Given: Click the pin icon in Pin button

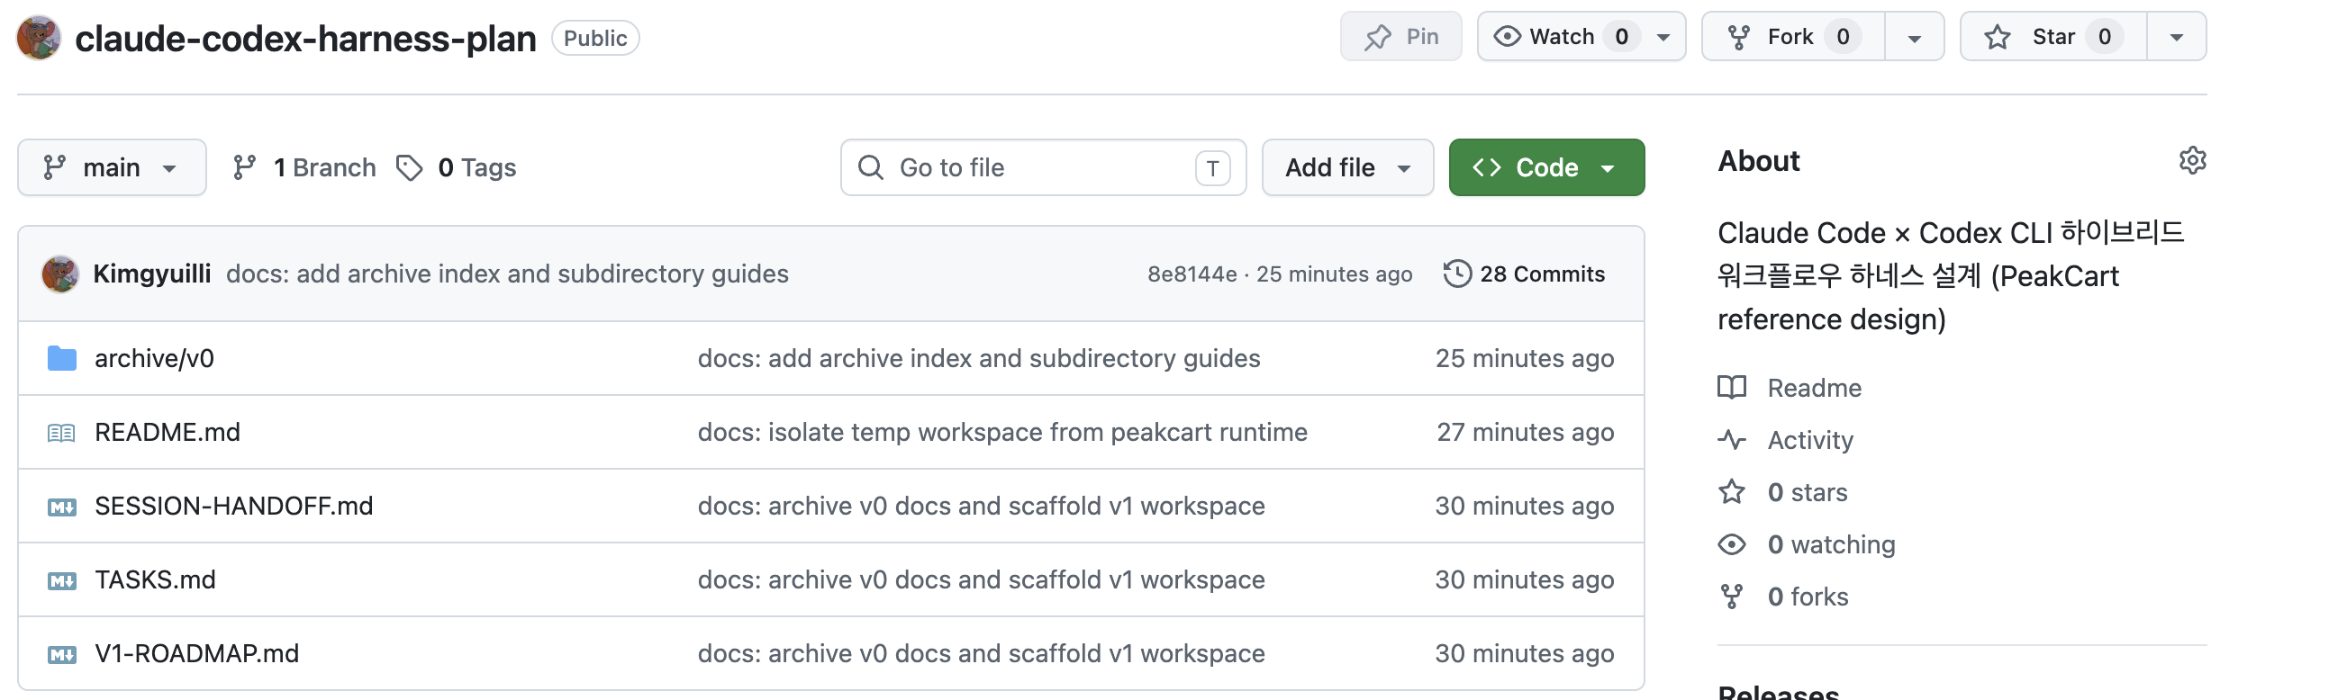Looking at the screenshot, I should pyautogui.click(x=1378, y=37).
